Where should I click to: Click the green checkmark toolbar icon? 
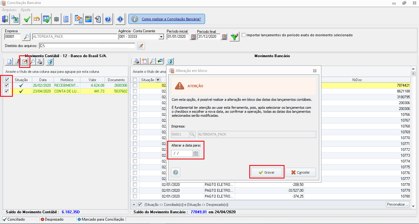27,19
